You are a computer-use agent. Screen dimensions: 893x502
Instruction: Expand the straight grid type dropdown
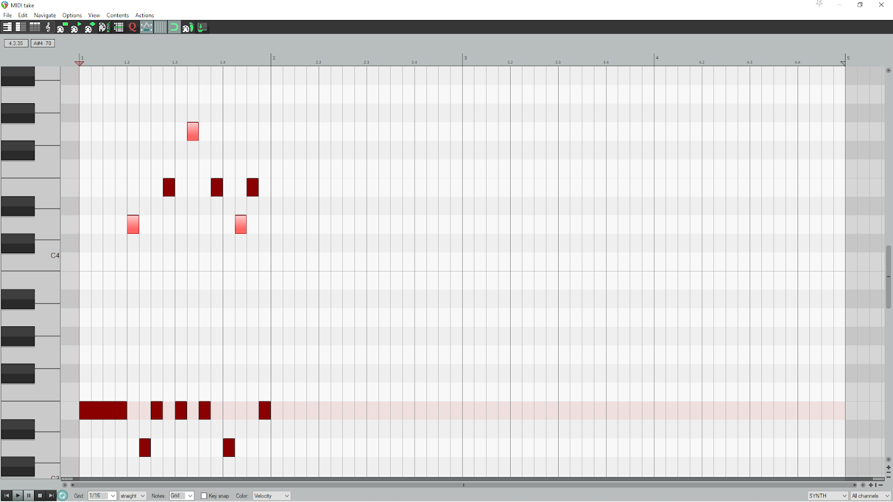click(x=132, y=496)
